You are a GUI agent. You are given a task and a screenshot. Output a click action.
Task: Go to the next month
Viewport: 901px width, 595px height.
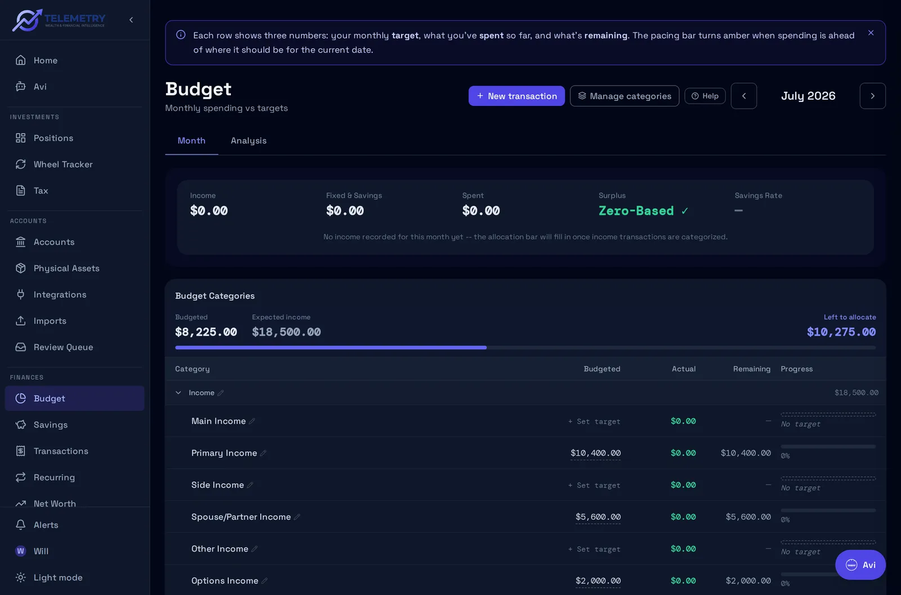(x=873, y=96)
